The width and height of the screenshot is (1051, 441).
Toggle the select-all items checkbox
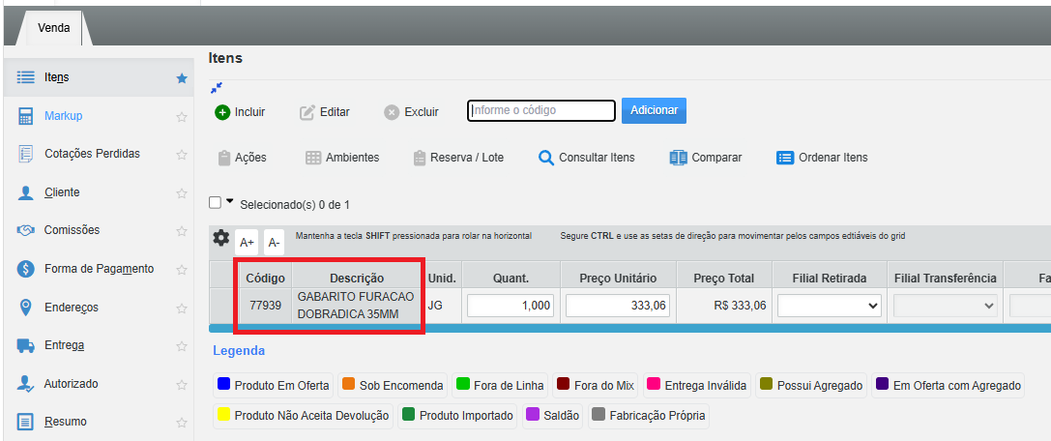click(x=216, y=203)
